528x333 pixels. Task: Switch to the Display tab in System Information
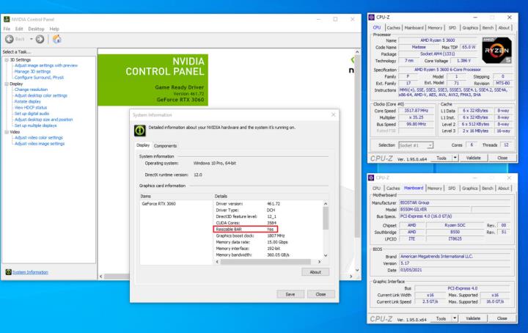tap(143, 145)
